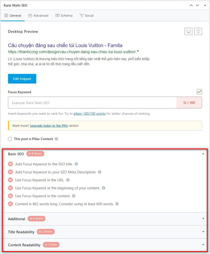The width and height of the screenshot is (210, 254).
Task: Click help icon for Meta Description error
Action: point(99,172)
